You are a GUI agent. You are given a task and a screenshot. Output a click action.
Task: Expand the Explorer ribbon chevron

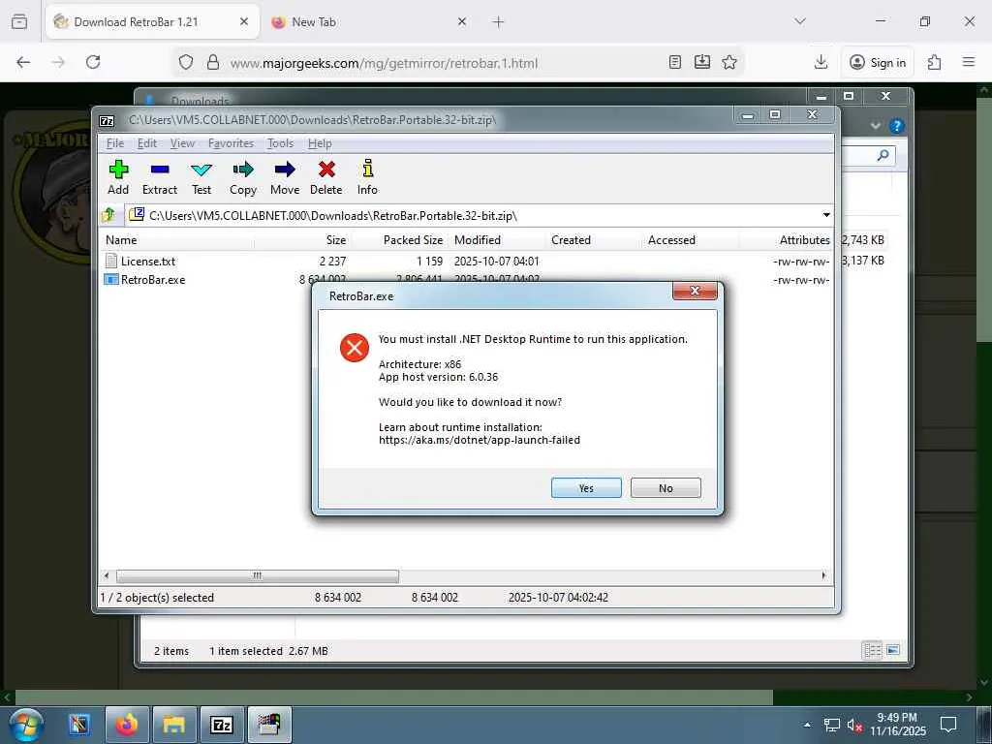876,125
